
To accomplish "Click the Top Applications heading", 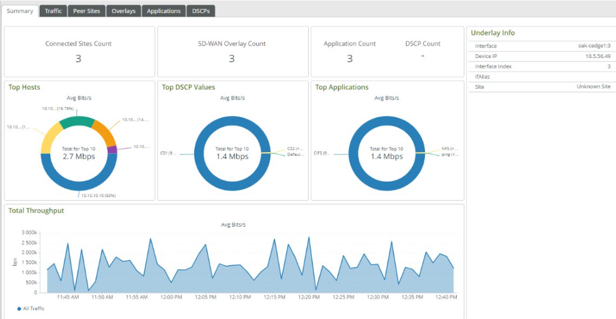I will coord(342,87).
